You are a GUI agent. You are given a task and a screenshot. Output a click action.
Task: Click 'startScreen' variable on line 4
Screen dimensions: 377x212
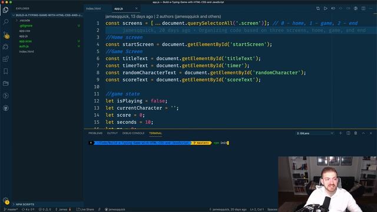138,45
